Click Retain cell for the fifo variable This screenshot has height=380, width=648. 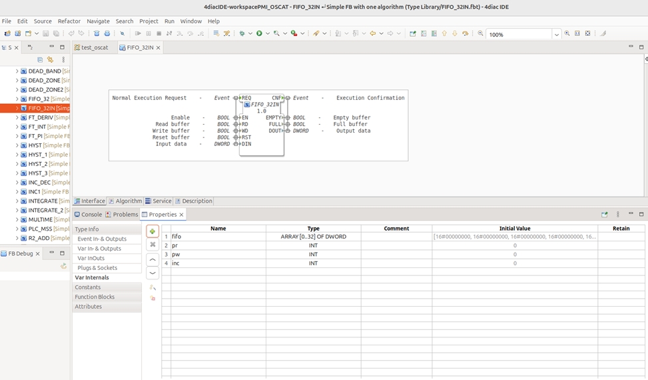pos(621,237)
